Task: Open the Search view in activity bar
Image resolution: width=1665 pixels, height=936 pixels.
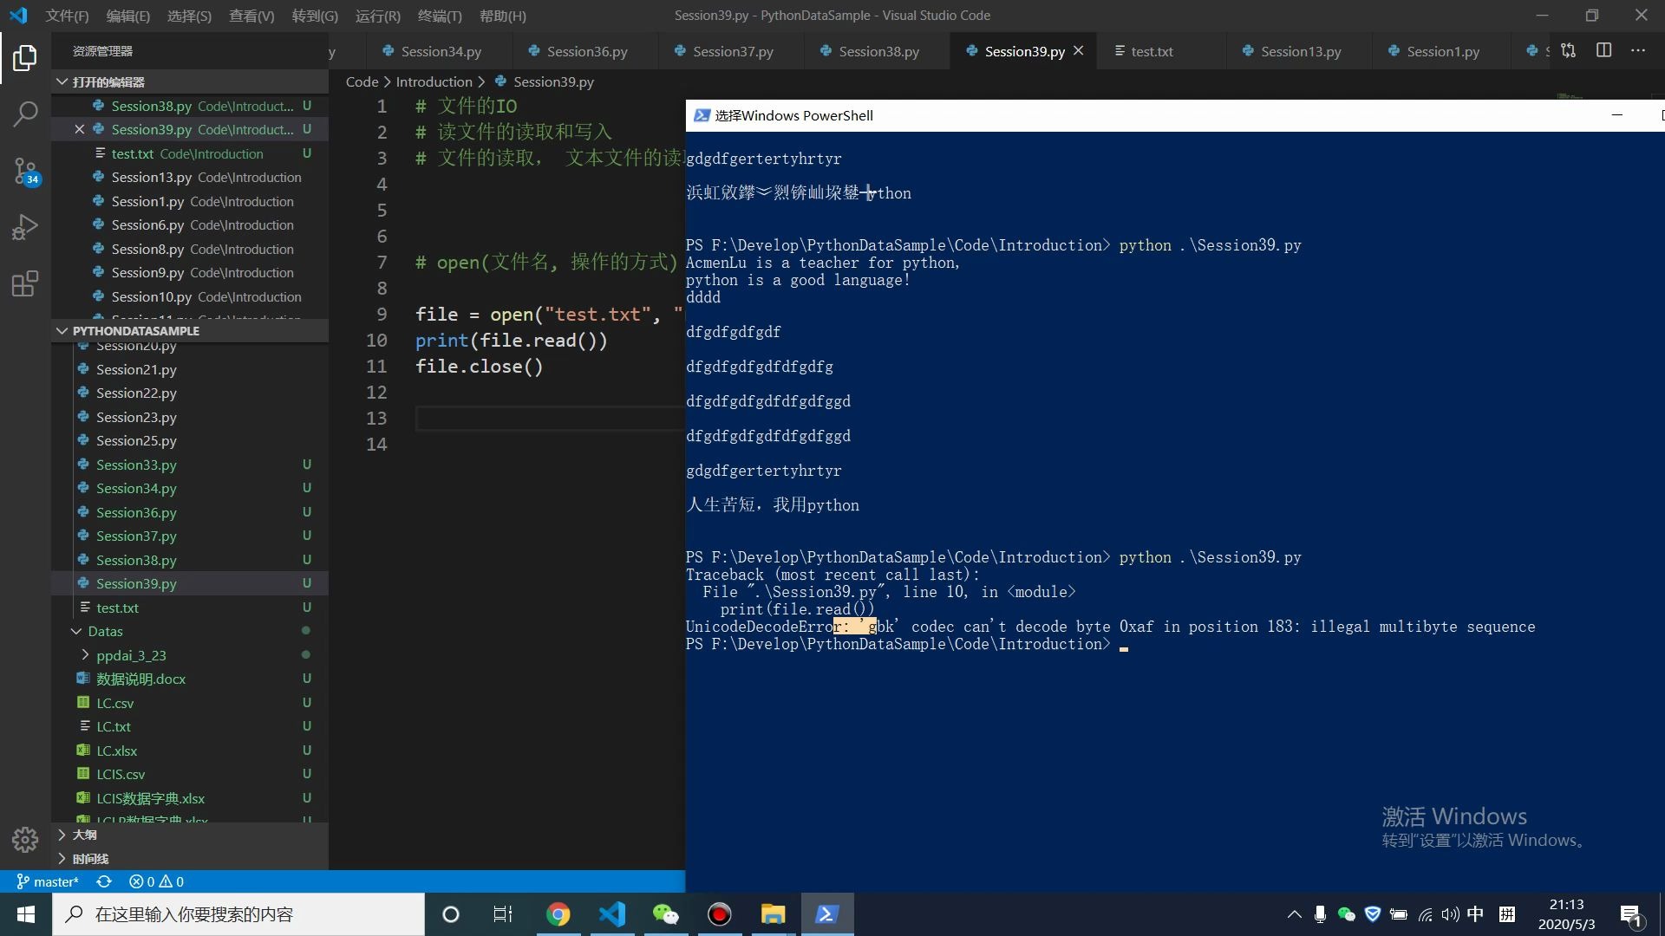Action: 25,114
